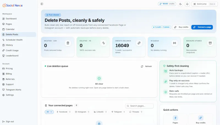Refresh the live deletion queue

[x=146, y=66]
